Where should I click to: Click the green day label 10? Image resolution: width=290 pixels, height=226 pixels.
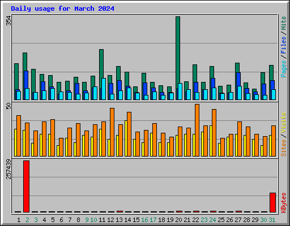coord(93,220)
